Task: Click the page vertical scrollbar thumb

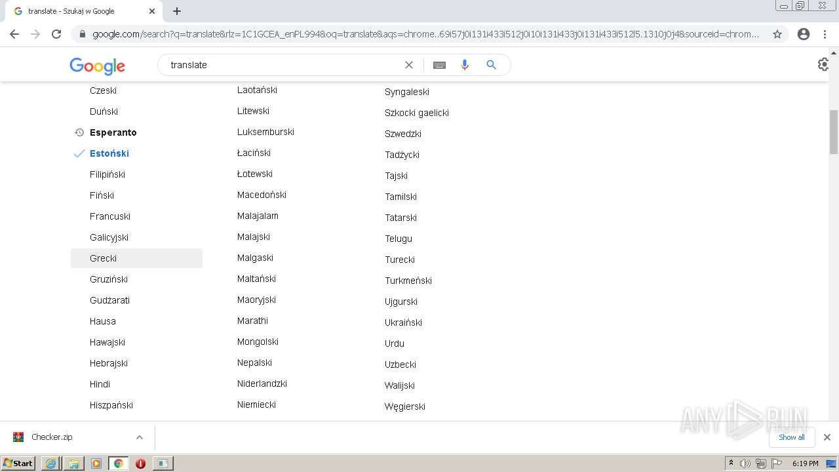Action: pos(834,132)
